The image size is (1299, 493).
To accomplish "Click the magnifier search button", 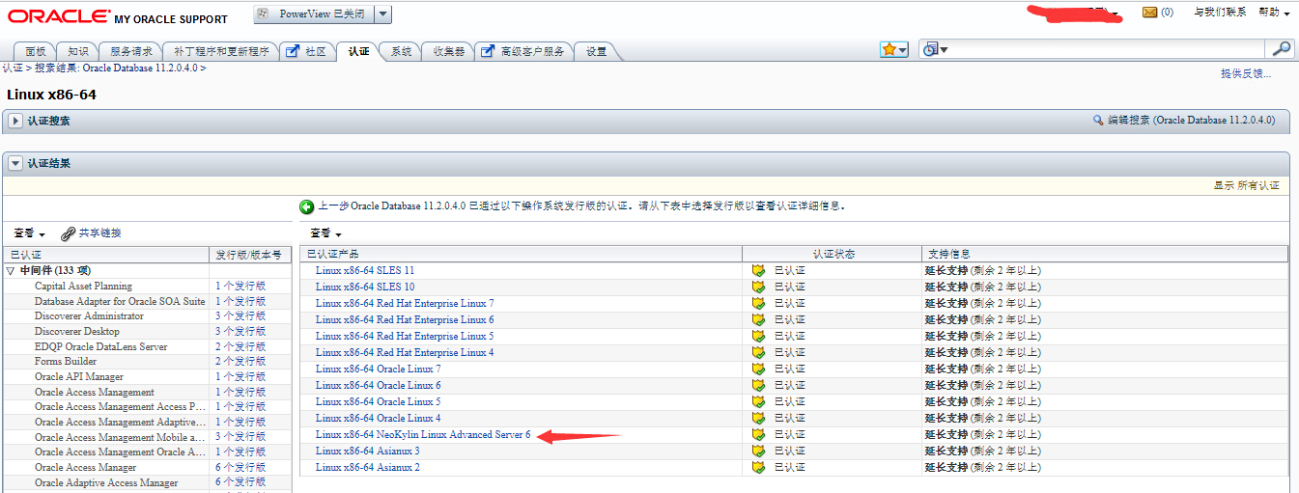I will pos(1281,49).
